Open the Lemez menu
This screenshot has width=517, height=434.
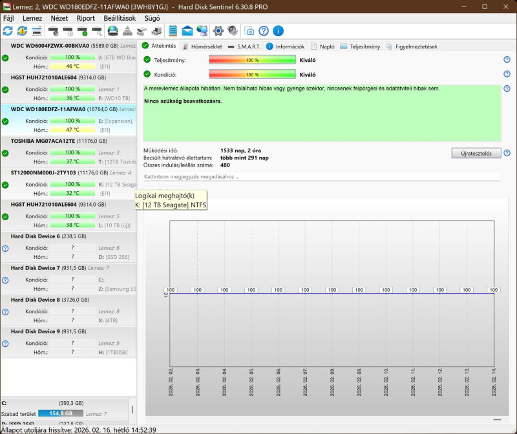32,18
